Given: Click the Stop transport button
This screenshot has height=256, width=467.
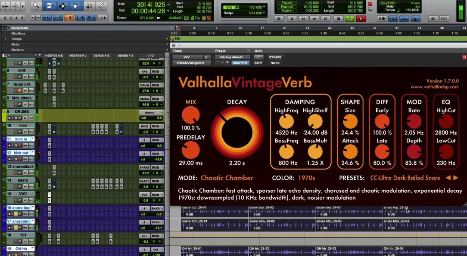Looking at the screenshot, I should (338, 19).
